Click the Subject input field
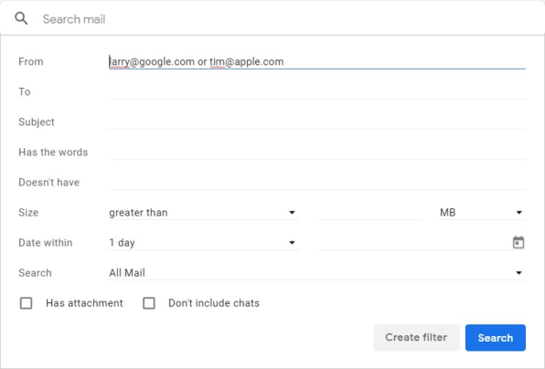 click(x=317, y=122)
